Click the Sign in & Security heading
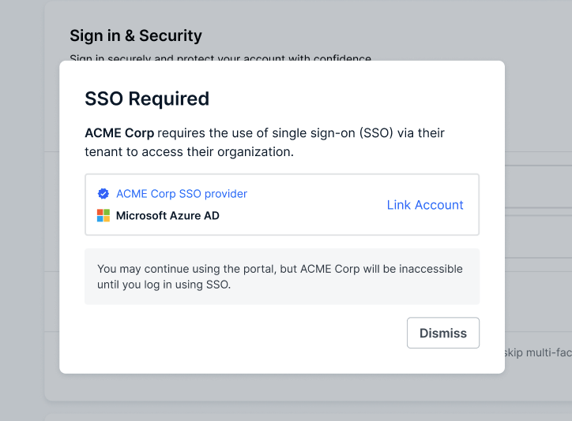Image resolution: width=572 pixels, height=421 pixels. click(x=136, y=35)
